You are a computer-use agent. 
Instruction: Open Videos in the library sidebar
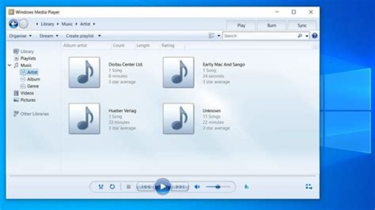[27, 93]
